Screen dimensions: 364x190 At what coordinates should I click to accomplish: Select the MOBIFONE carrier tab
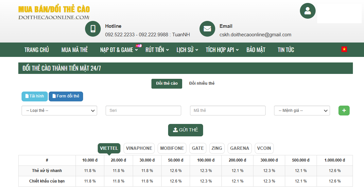[172, 148]
